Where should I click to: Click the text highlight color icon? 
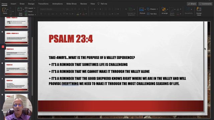tap(78, 14)
